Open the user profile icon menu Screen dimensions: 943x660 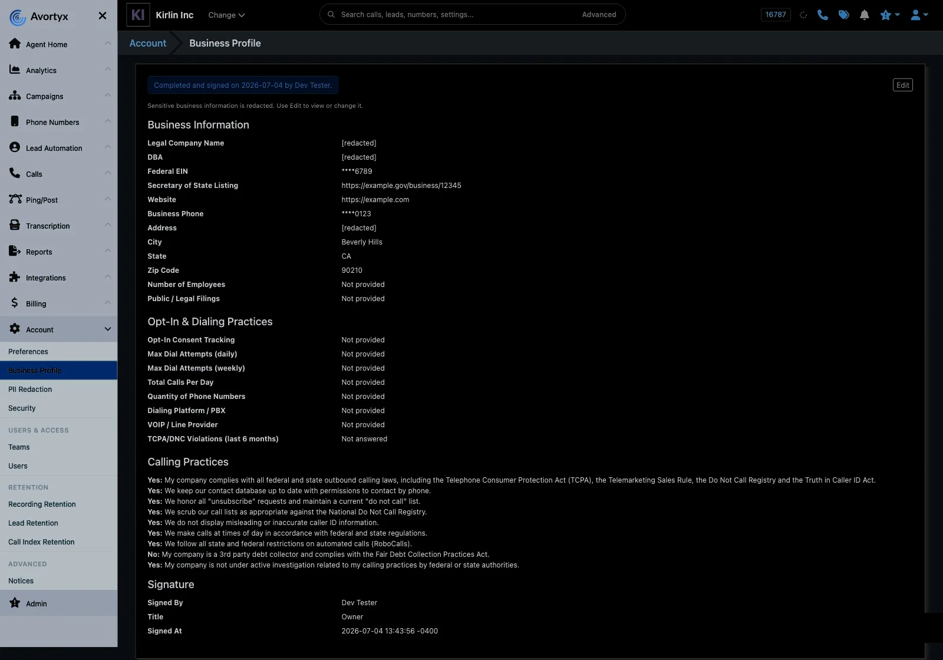click(919, 15)
